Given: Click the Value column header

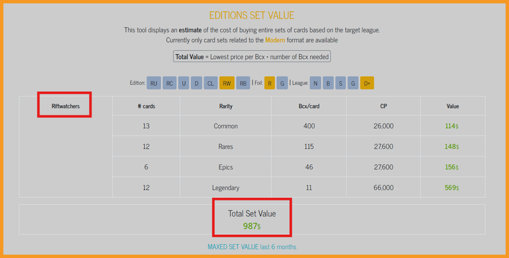Looking at the screenshot, I should [x=453, y=106].
